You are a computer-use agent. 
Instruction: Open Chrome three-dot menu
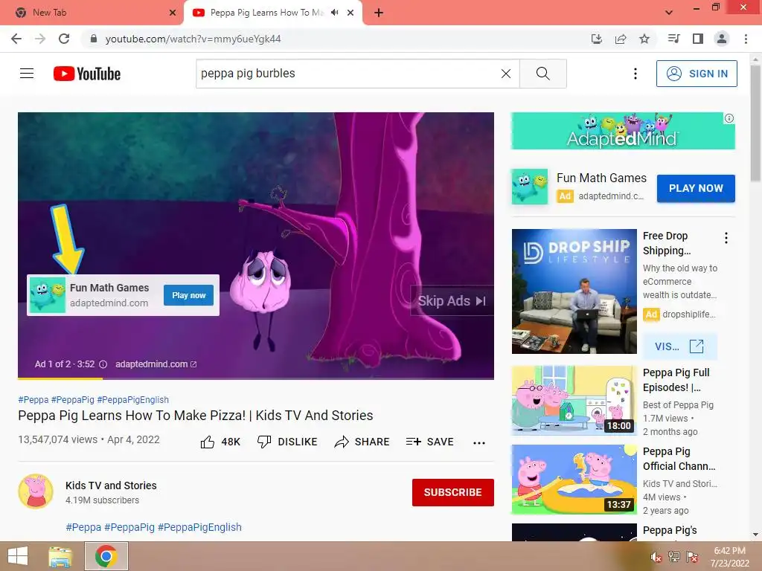point(746,39)
